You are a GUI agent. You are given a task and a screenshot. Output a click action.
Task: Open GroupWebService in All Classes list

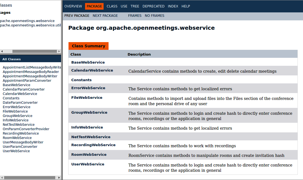coord(17,116)
